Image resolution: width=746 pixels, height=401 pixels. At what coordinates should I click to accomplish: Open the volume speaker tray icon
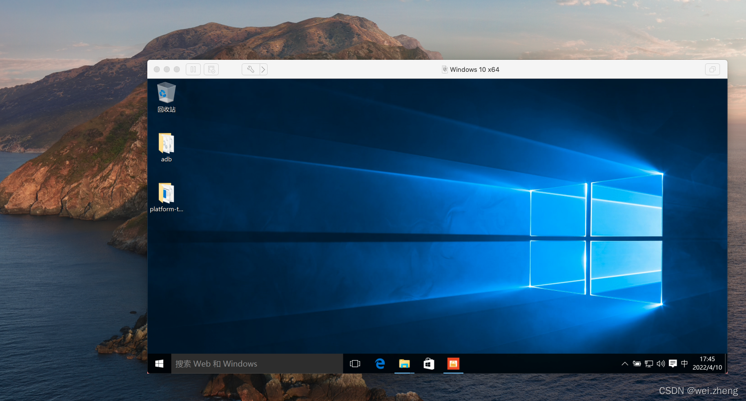tap(661, 364)
